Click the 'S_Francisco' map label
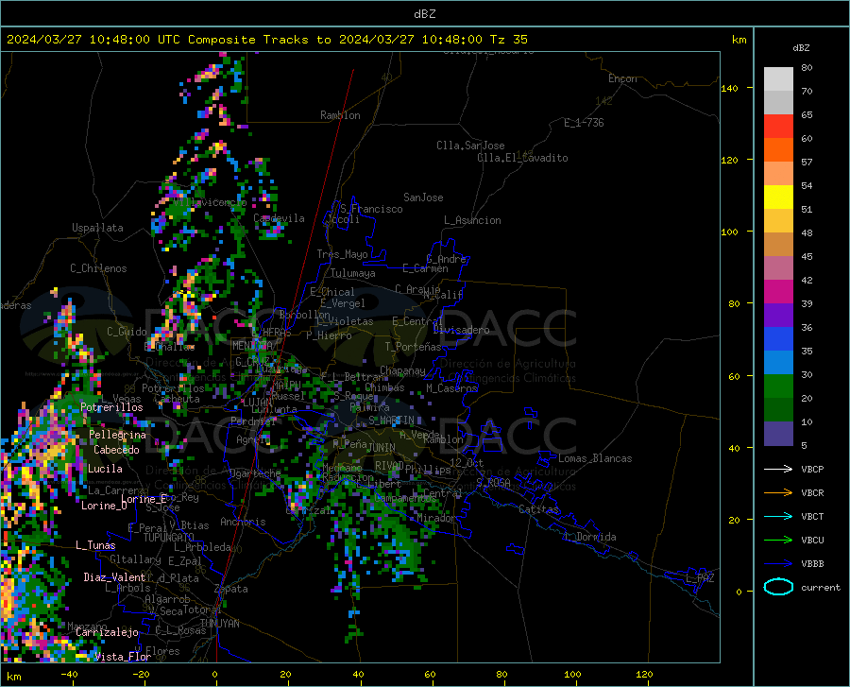The height and width of the screenshot is (687, 850). 371,209
